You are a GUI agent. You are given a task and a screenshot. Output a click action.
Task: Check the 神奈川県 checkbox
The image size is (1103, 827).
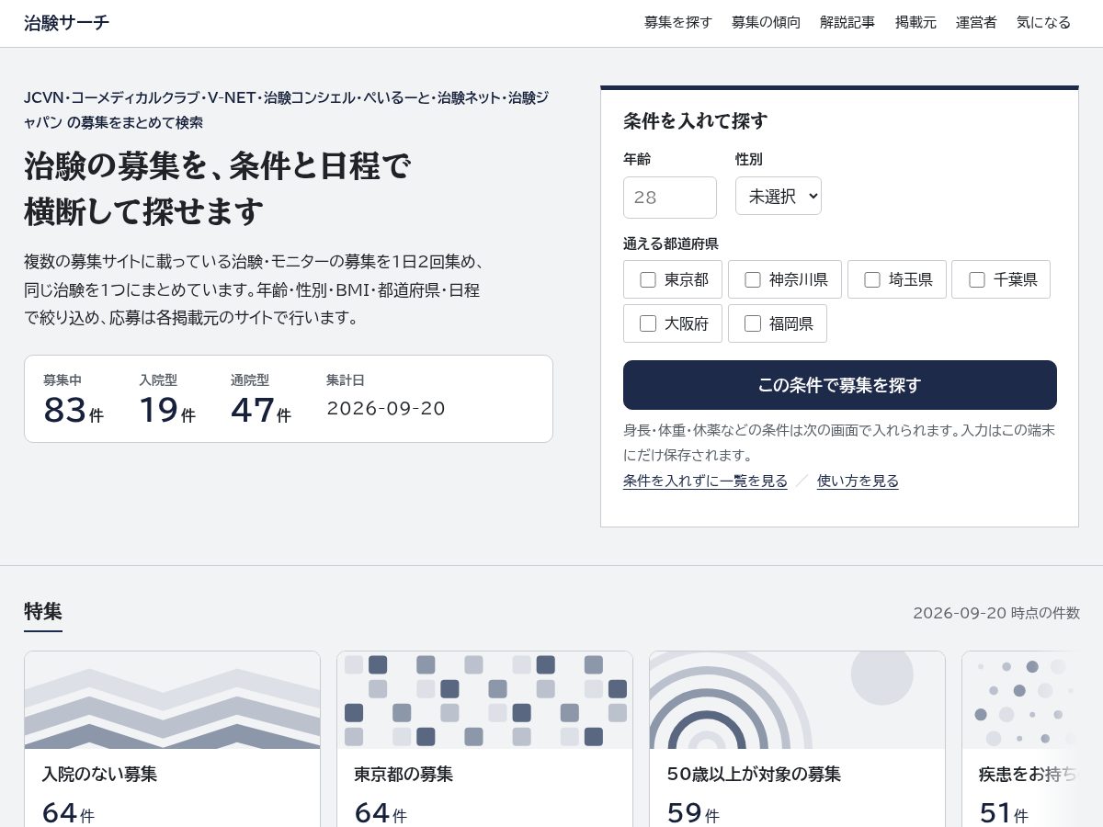coord(753,279)
